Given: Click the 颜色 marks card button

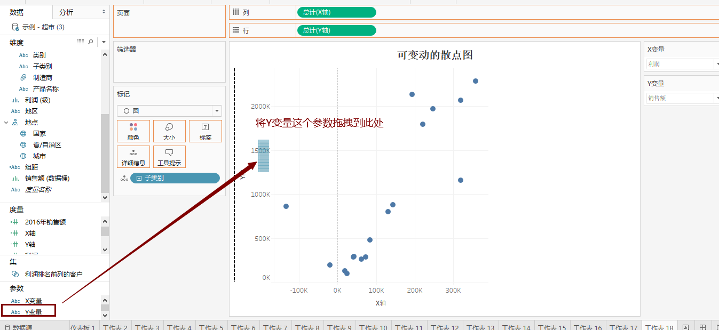Looking at the screenshot, I should click(x=133, y=131).
